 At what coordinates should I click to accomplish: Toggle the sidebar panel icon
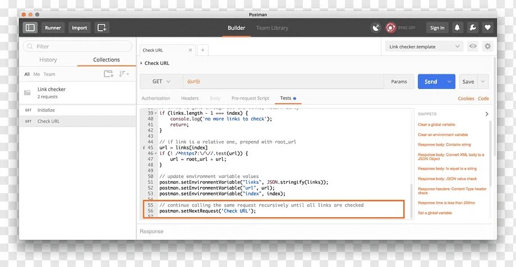(x=30, y=27)
